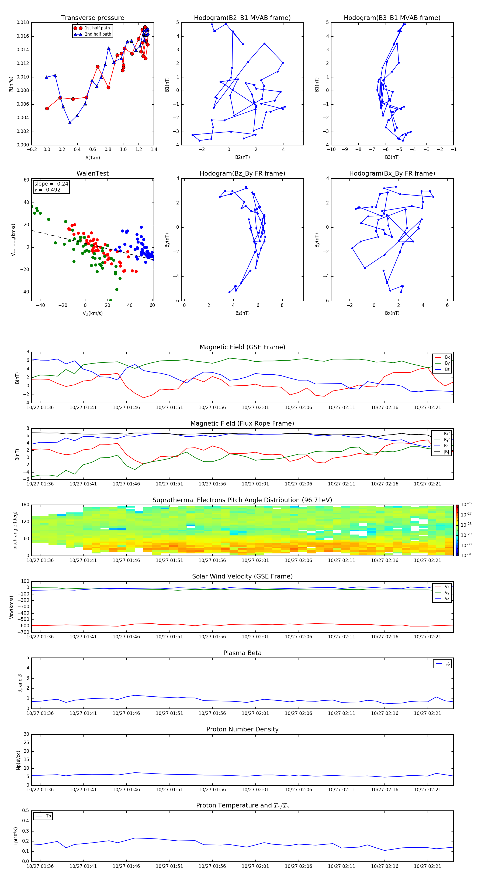Click the 'V_A(km/s)' x-axis label
485x890 pixels.
92,313
